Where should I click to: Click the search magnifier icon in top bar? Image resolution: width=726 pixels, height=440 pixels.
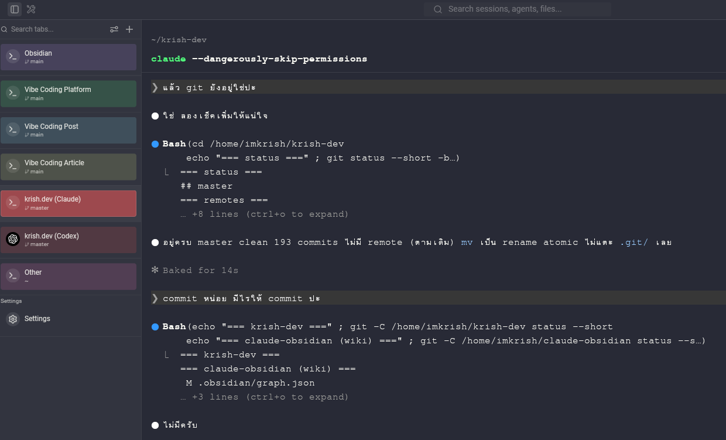pyautogui.click(x=437, y=9)
